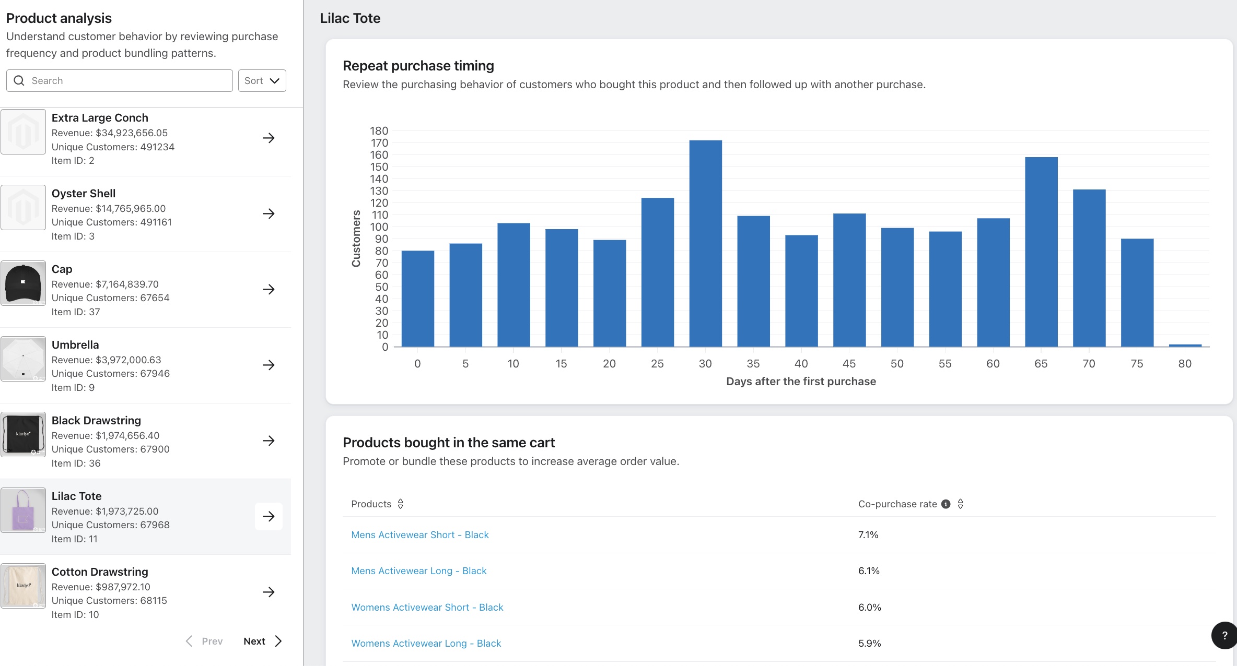Screen dimensions: 1237x666
Task: Toggle sorting on the Products column
Action: 400,504
